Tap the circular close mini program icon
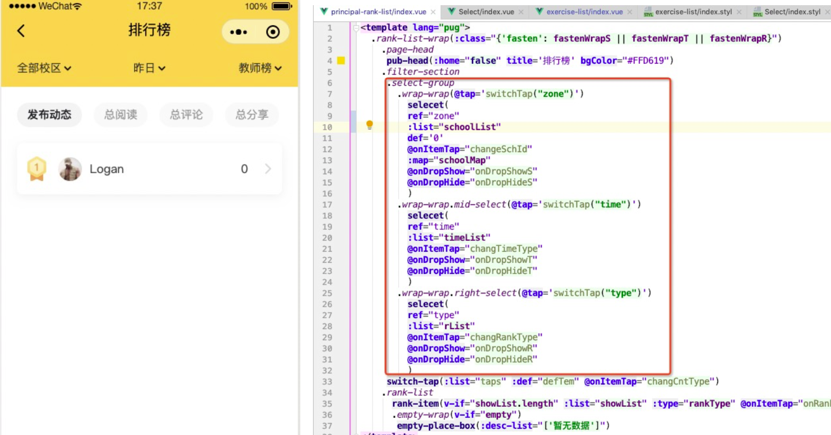This screenshot has width=831, height=435. [x=273, y=32]
